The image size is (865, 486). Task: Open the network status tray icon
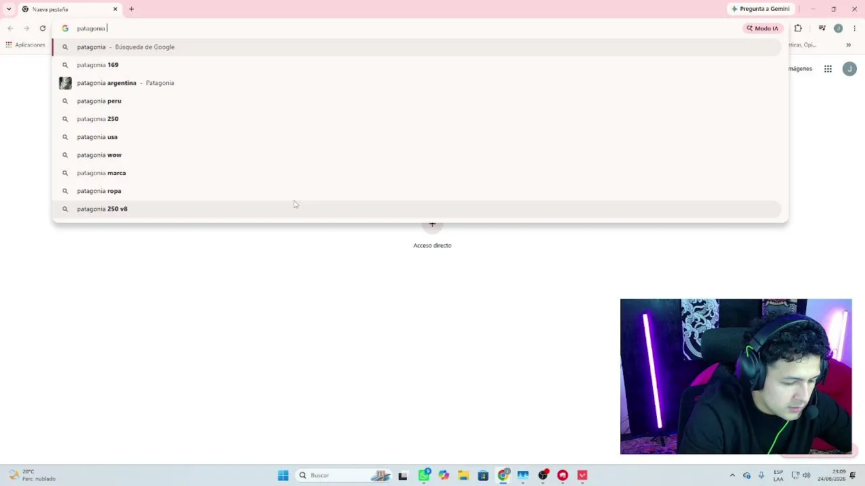tap(795, 475)
